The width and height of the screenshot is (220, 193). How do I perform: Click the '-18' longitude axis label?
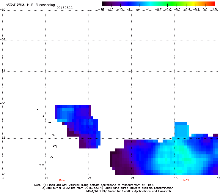click(x=175, y=178)
